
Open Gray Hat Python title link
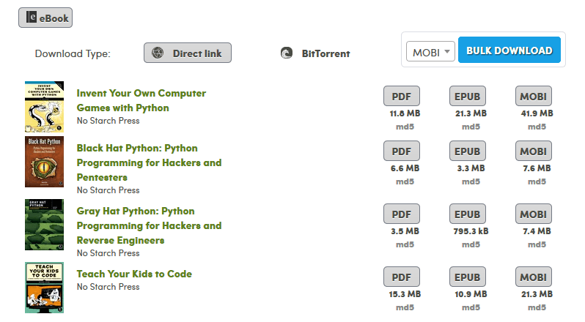pos(149,225)
